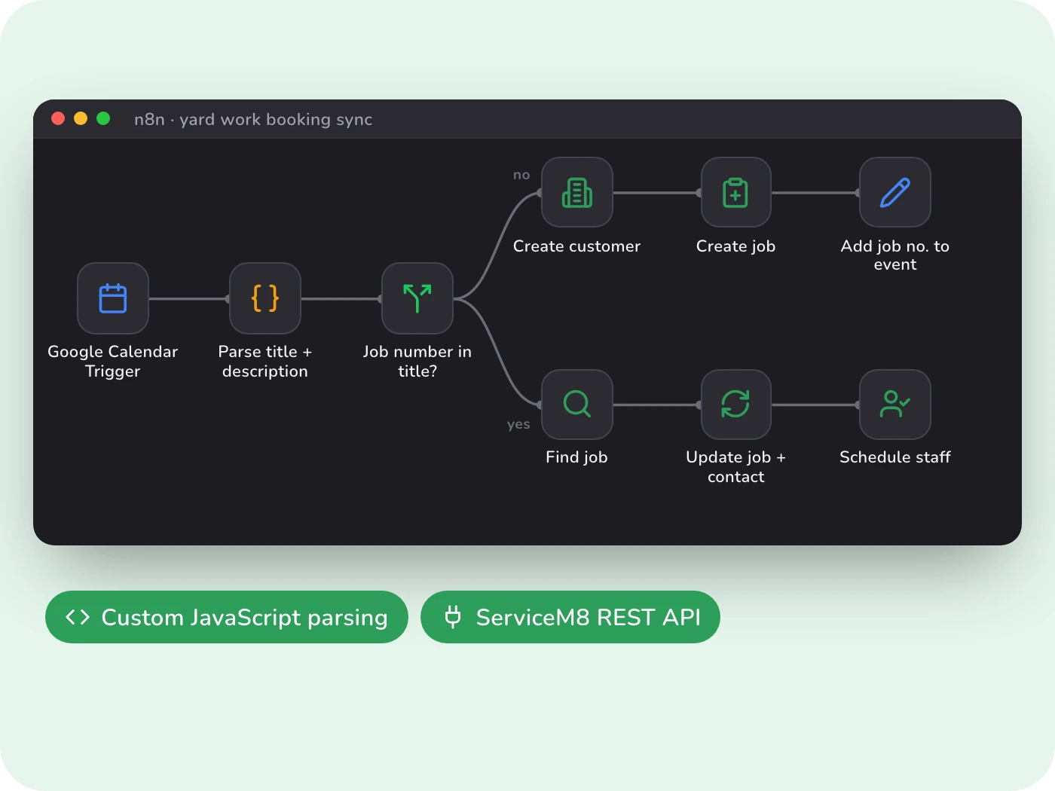Open the Update job + contact sync node
This screenshot has height=791, width=1055.
point(736,405)
